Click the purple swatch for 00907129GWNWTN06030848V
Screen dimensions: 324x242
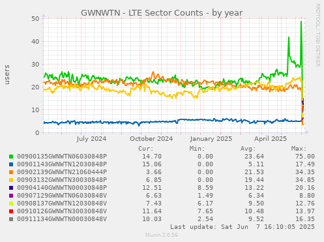(x=11, y=196)
